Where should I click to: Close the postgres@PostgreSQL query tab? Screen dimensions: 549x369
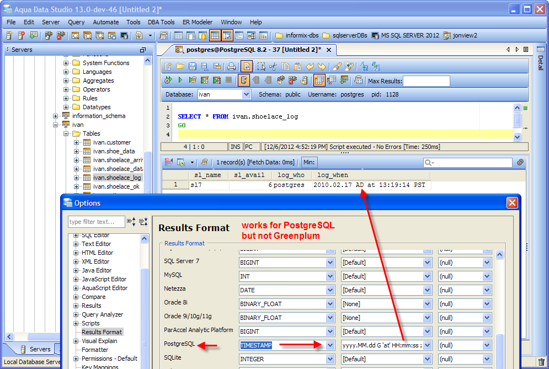pyautogui.click(x=329, y=50)
